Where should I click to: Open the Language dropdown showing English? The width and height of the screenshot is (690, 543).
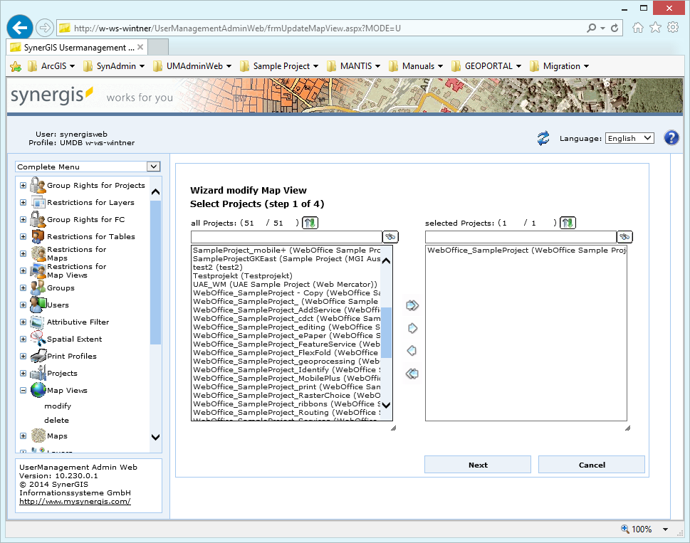[x=629, y=138]
